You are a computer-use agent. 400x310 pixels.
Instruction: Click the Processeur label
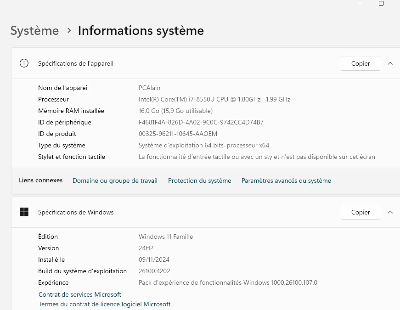pos(53,99)
